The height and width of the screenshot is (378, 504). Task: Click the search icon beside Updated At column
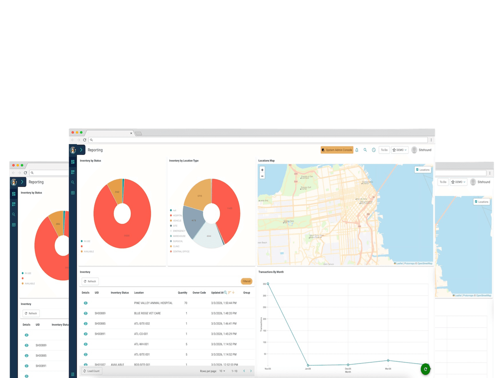[225, 293]
